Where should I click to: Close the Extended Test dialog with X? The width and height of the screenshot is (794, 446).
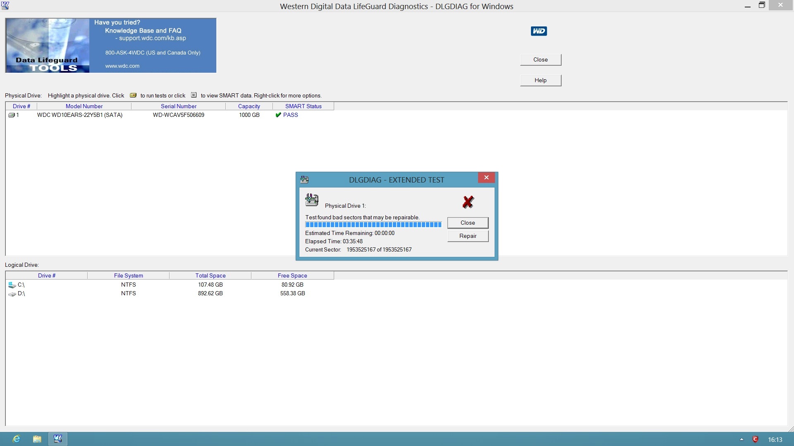click(486, 178)
